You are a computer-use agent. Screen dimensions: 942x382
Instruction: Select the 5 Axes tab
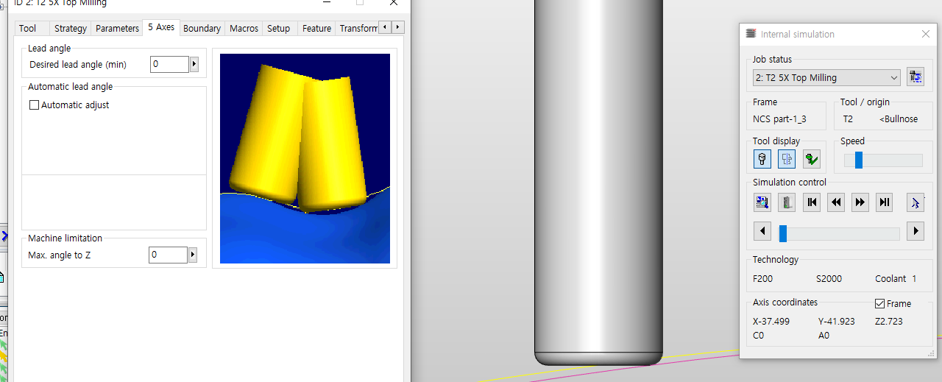161,26
